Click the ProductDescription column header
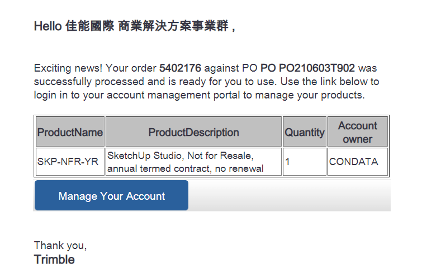This screenshot has width=422, height=277. click(193, 133)
